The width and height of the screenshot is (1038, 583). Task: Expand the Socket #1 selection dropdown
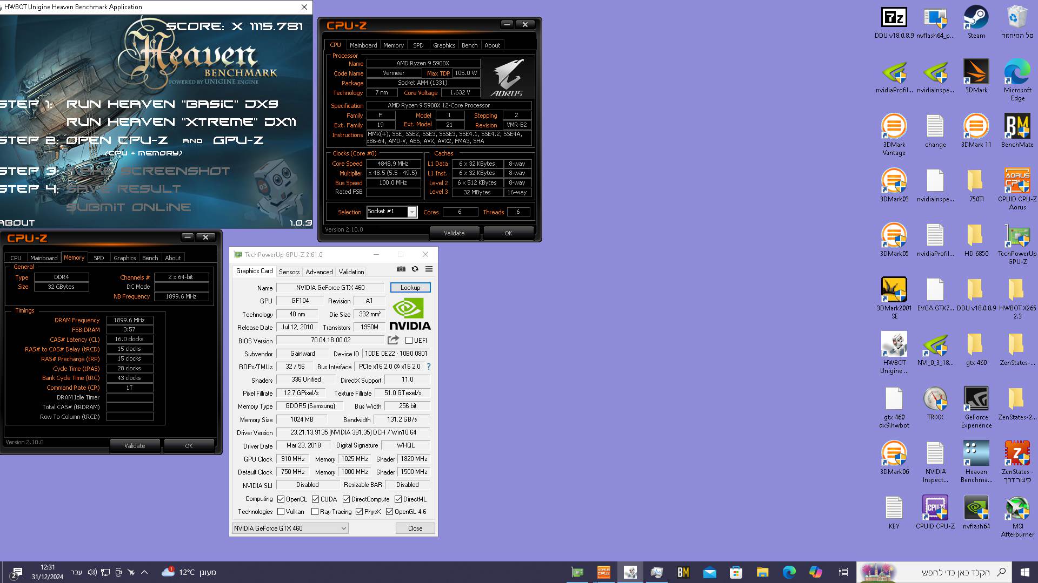tap(412, 212)
